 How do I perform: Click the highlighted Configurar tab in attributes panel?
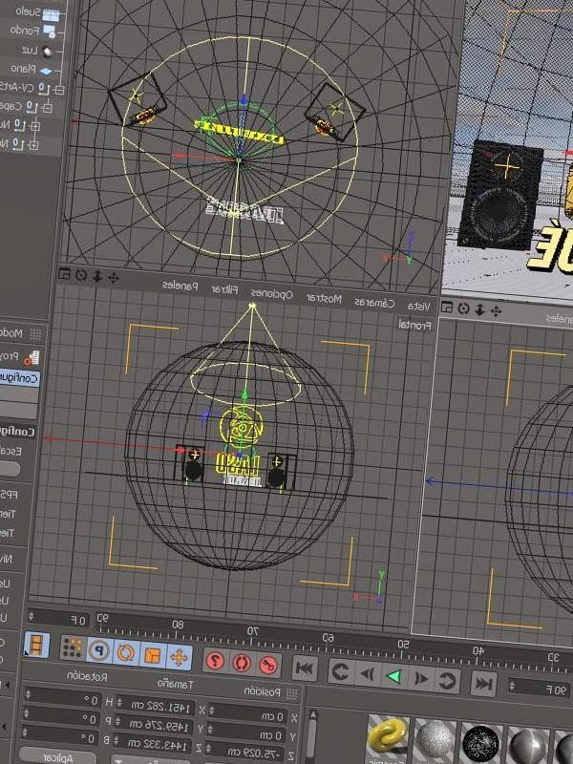pos(19,378)
